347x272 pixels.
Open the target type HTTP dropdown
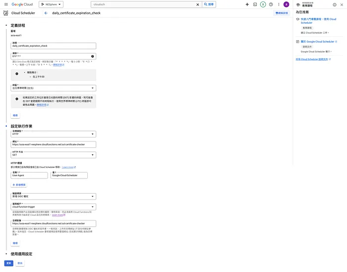54,134
